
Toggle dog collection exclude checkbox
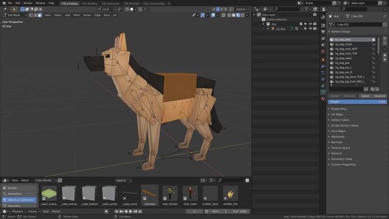pos(301,24)
